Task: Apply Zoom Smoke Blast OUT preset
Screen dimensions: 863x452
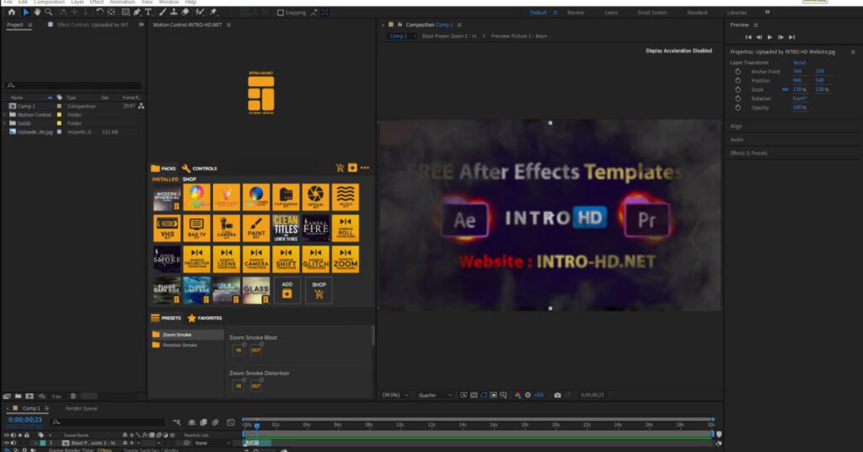Action: coord(256,350)
